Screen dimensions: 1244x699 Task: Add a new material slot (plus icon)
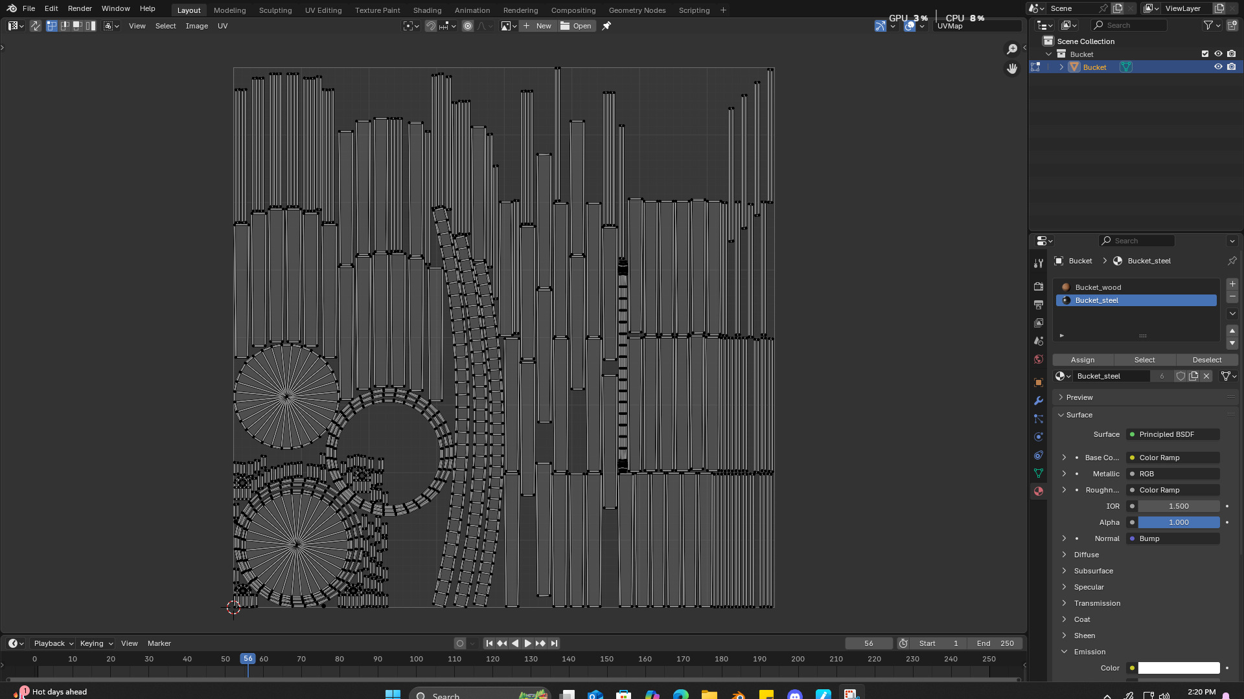click(x=1232, y=284)
